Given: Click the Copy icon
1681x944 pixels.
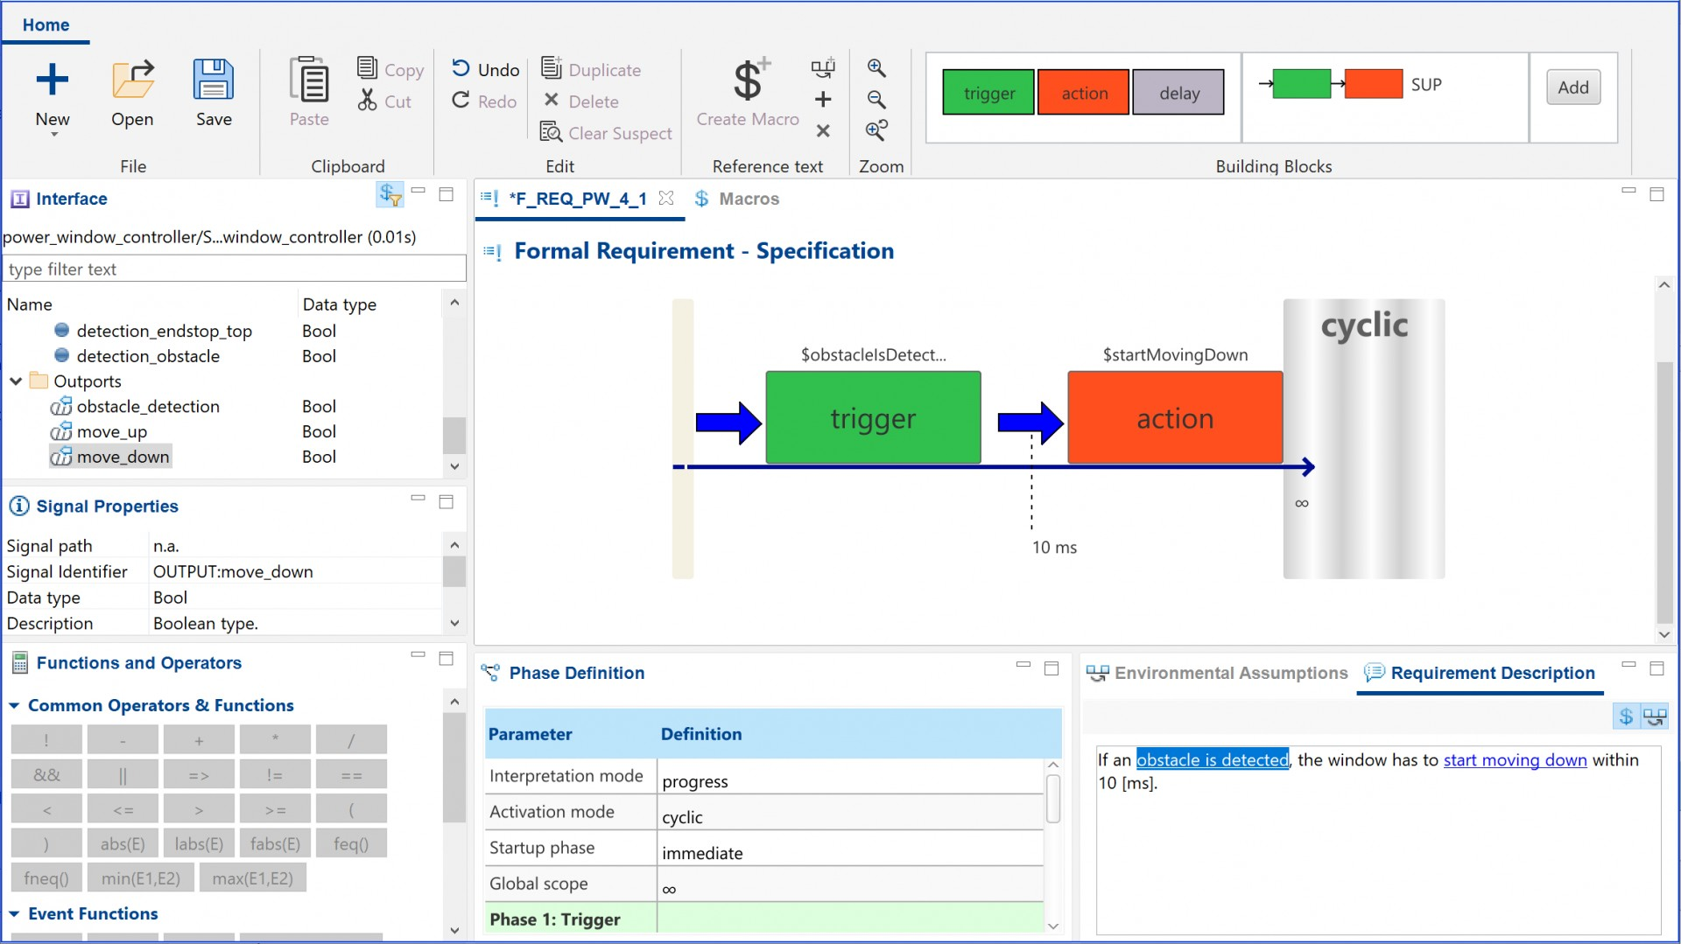Looking at the screenshot, I should click(x=368, y=68).
